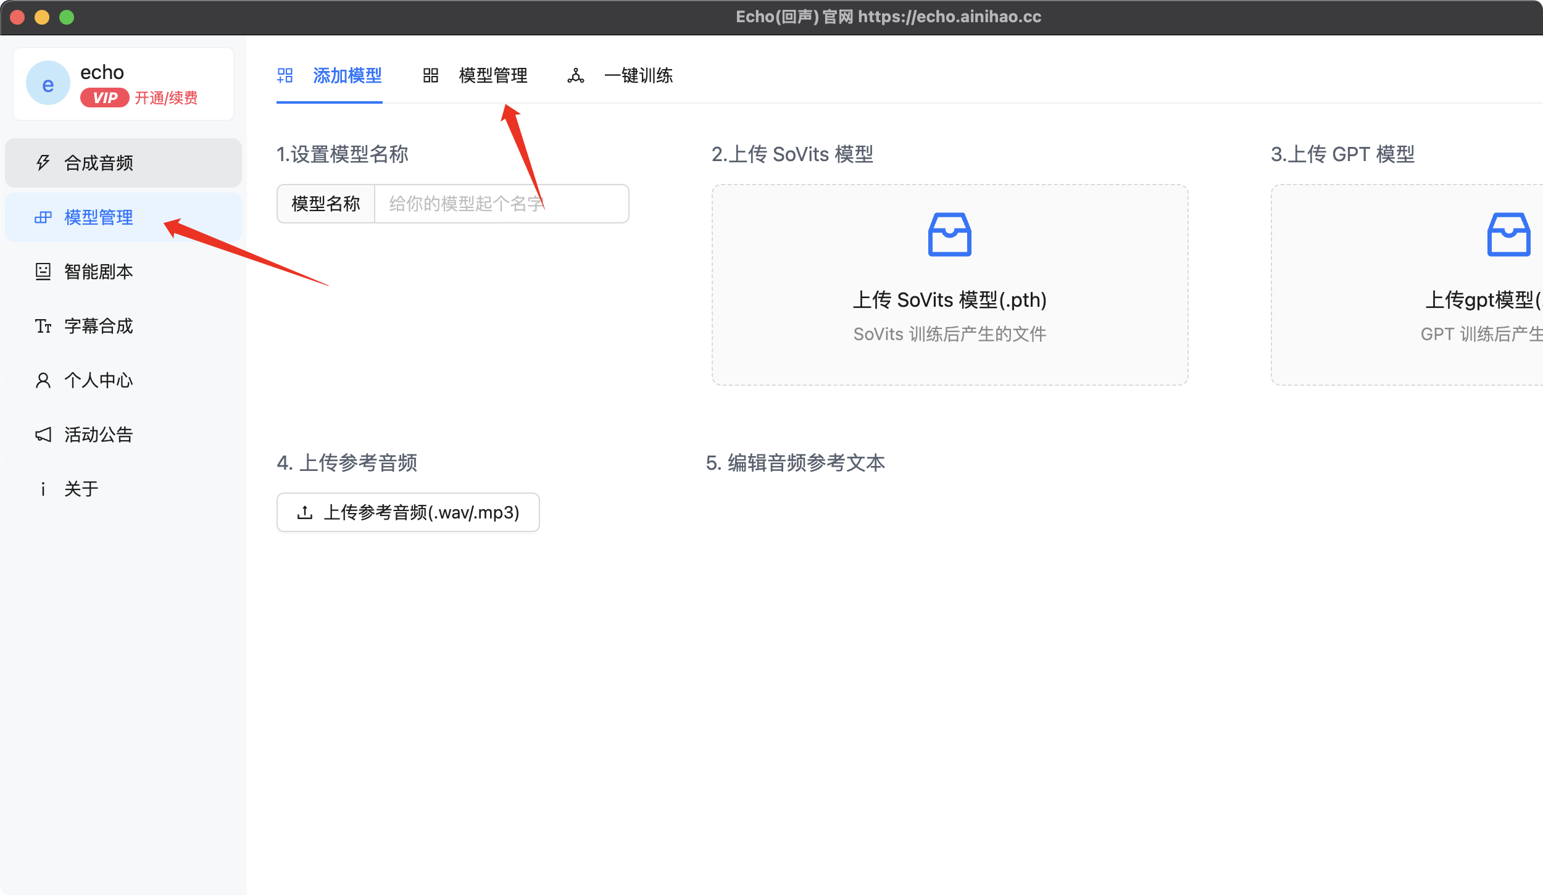
Task: Click the 3.上传 GPT 模型 heading
Action: (x=1343, y=154)
